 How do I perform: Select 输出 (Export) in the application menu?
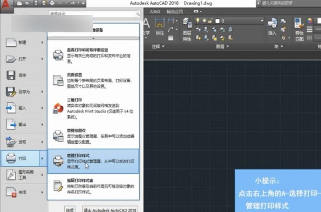pos(23,124)
